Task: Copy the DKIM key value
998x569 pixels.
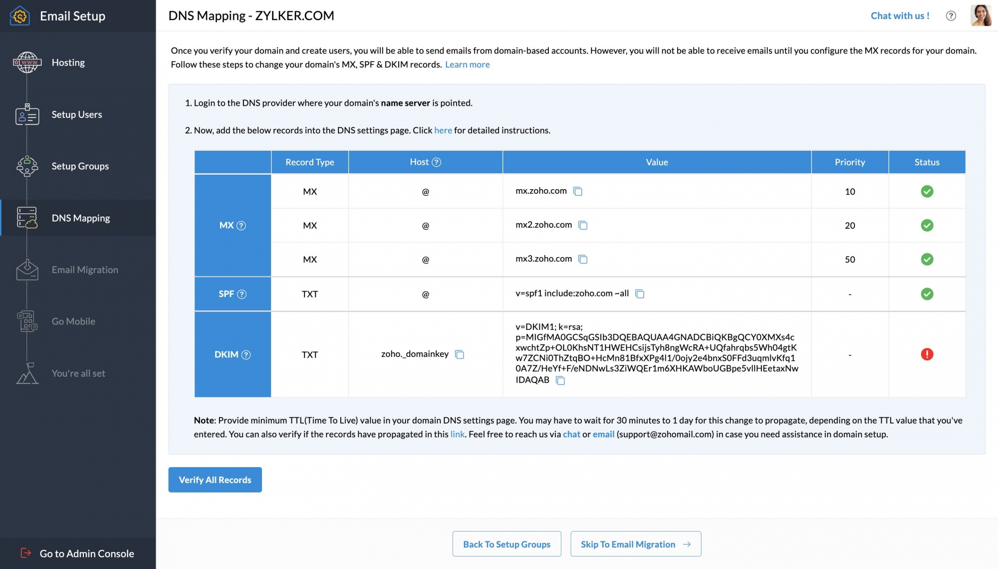Action: click(560, 380)
